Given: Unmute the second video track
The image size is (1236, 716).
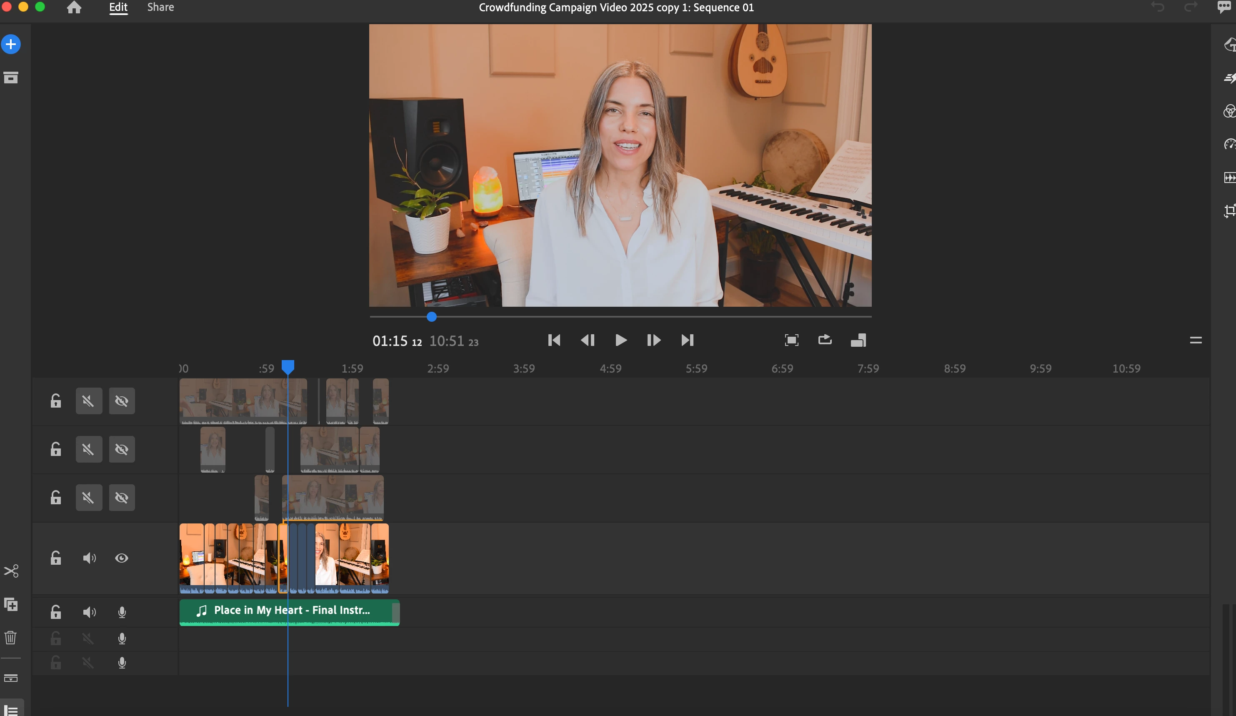Looking at the screenshot, I should pyautogui.click(x=89, y=449).
